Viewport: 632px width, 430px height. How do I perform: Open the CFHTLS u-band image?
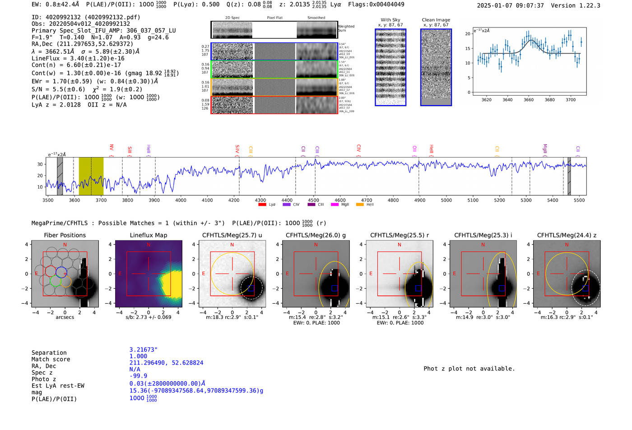click(x=232, y=274)
